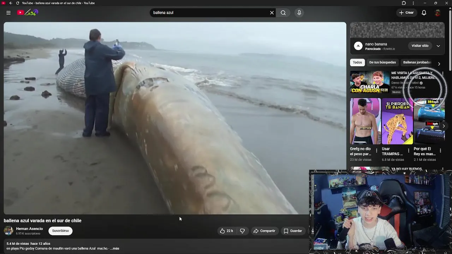This screenshot has height=254, width=452.
Task: Open the 'CHARLA CON AGUSN' video thumbnail
Action: pos(369,82)
